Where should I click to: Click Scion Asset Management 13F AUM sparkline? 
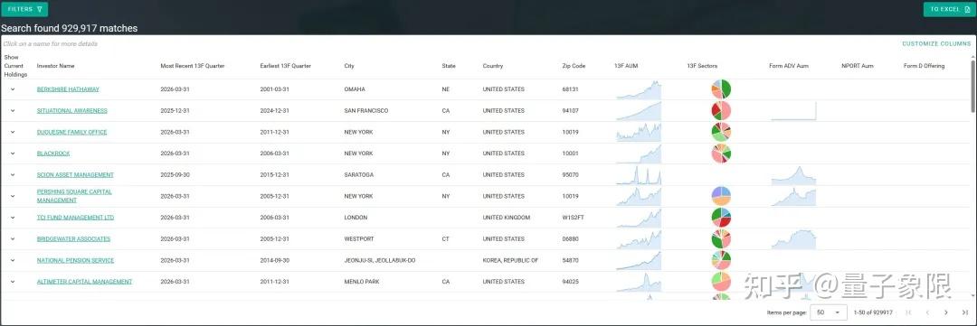pos(639,175)
